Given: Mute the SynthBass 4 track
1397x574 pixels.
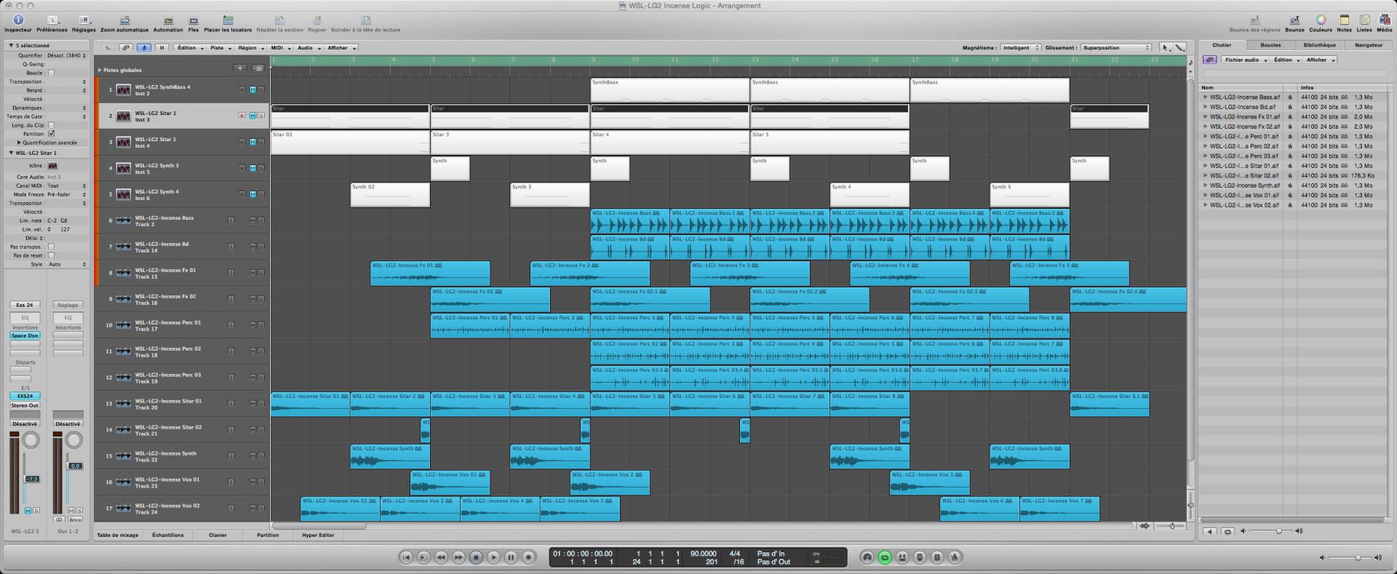Looking at the screenshot, I should 252,89.
